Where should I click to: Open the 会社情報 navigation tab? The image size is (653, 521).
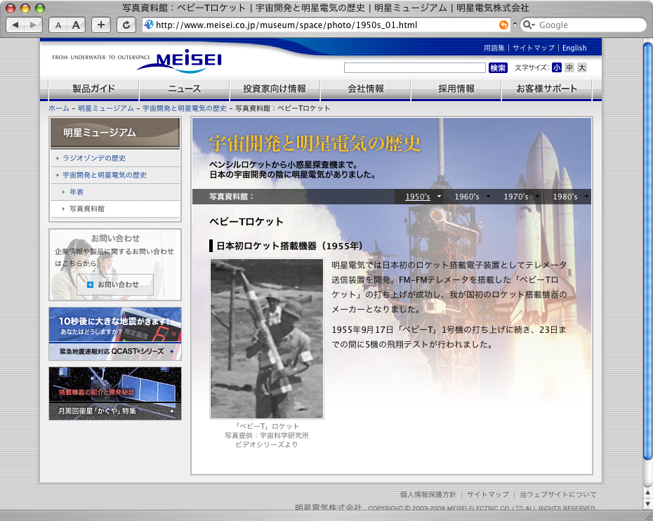point(366,88)
